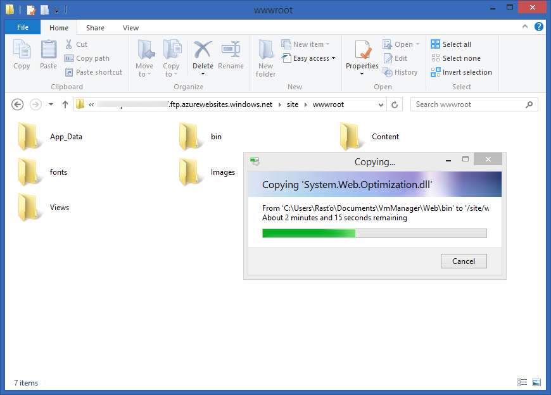
Task: Click the Search wwwroot input field
Action: click(x=470, y=104)
